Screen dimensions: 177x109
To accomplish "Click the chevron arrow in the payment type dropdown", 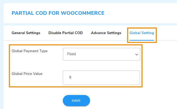I will point(136,54).
